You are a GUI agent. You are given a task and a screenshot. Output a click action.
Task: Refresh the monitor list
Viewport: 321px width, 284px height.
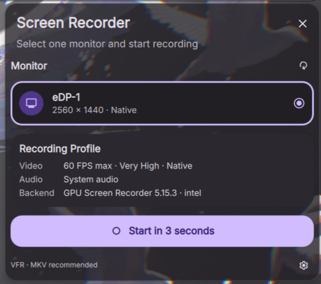pyautogui.click(x=303, y=66)
